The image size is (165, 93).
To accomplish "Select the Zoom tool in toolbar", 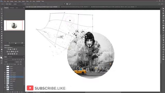I will (x=2, y=52).
